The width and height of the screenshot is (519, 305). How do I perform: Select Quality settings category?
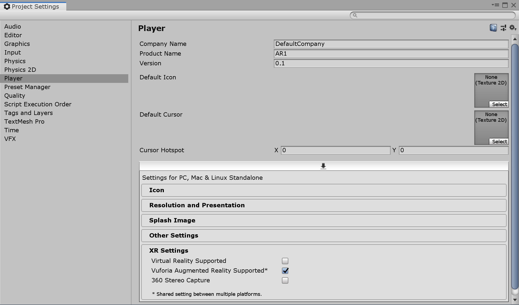[x=64, y=96]
